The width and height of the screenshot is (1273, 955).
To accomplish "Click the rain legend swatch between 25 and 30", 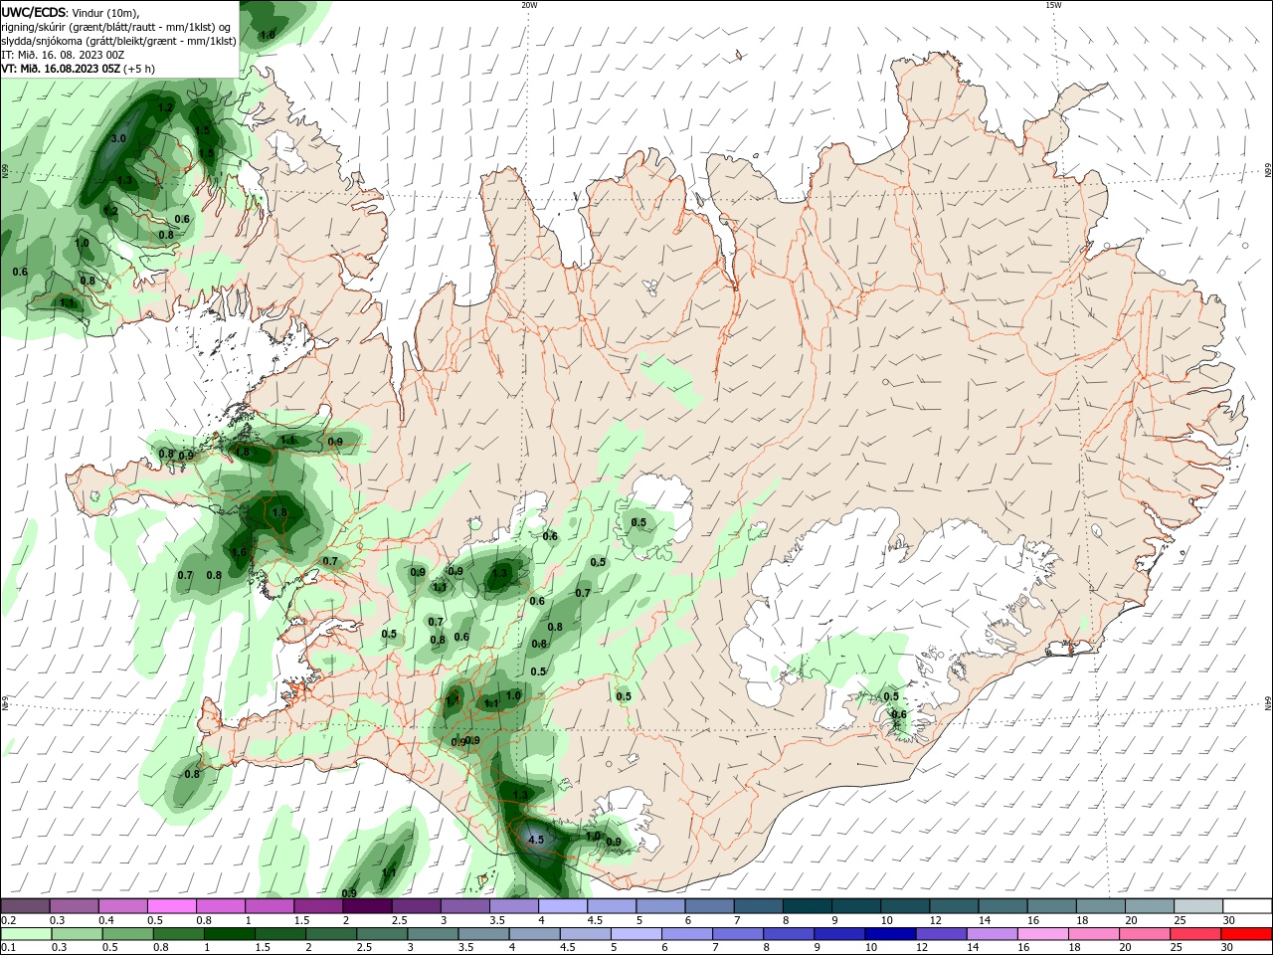I will pyautogui.click(x=1196, y=934).
